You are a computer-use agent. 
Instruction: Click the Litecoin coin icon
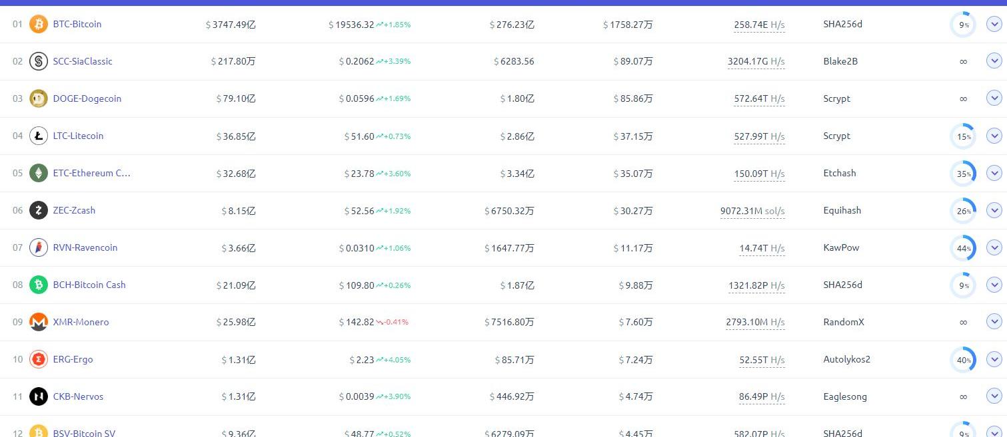tap(39, 136)
